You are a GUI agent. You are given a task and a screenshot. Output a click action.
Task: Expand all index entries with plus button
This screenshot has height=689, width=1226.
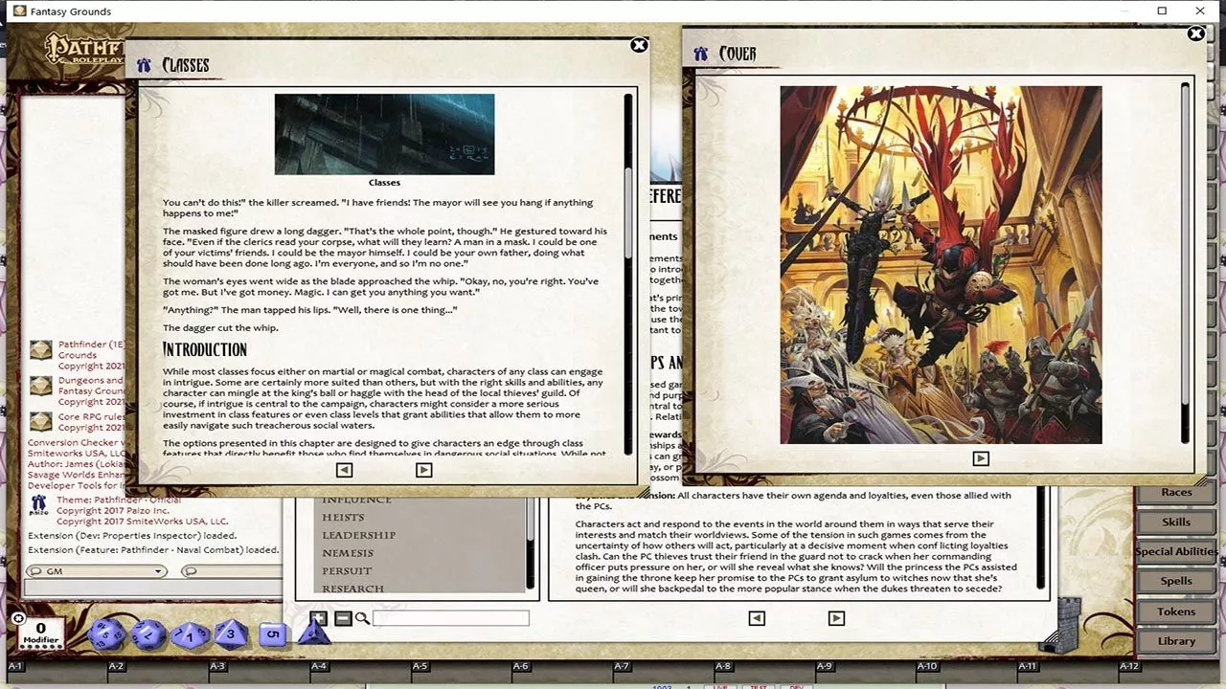click(x=319, y=618)
